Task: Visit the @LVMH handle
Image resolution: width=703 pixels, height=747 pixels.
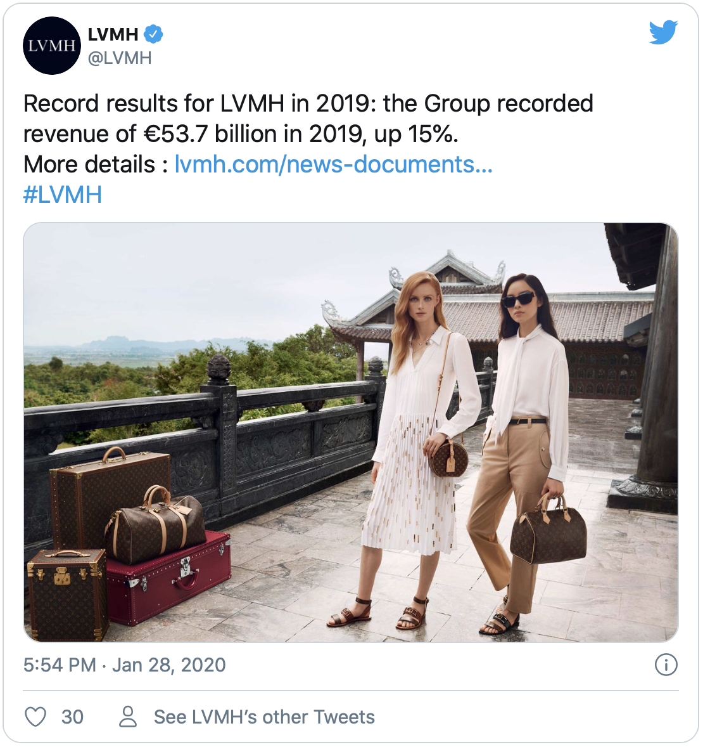Action: pyautogui.click(x=120, y=58)
